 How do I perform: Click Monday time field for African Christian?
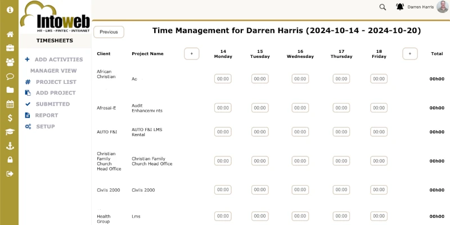click(223, 79)
